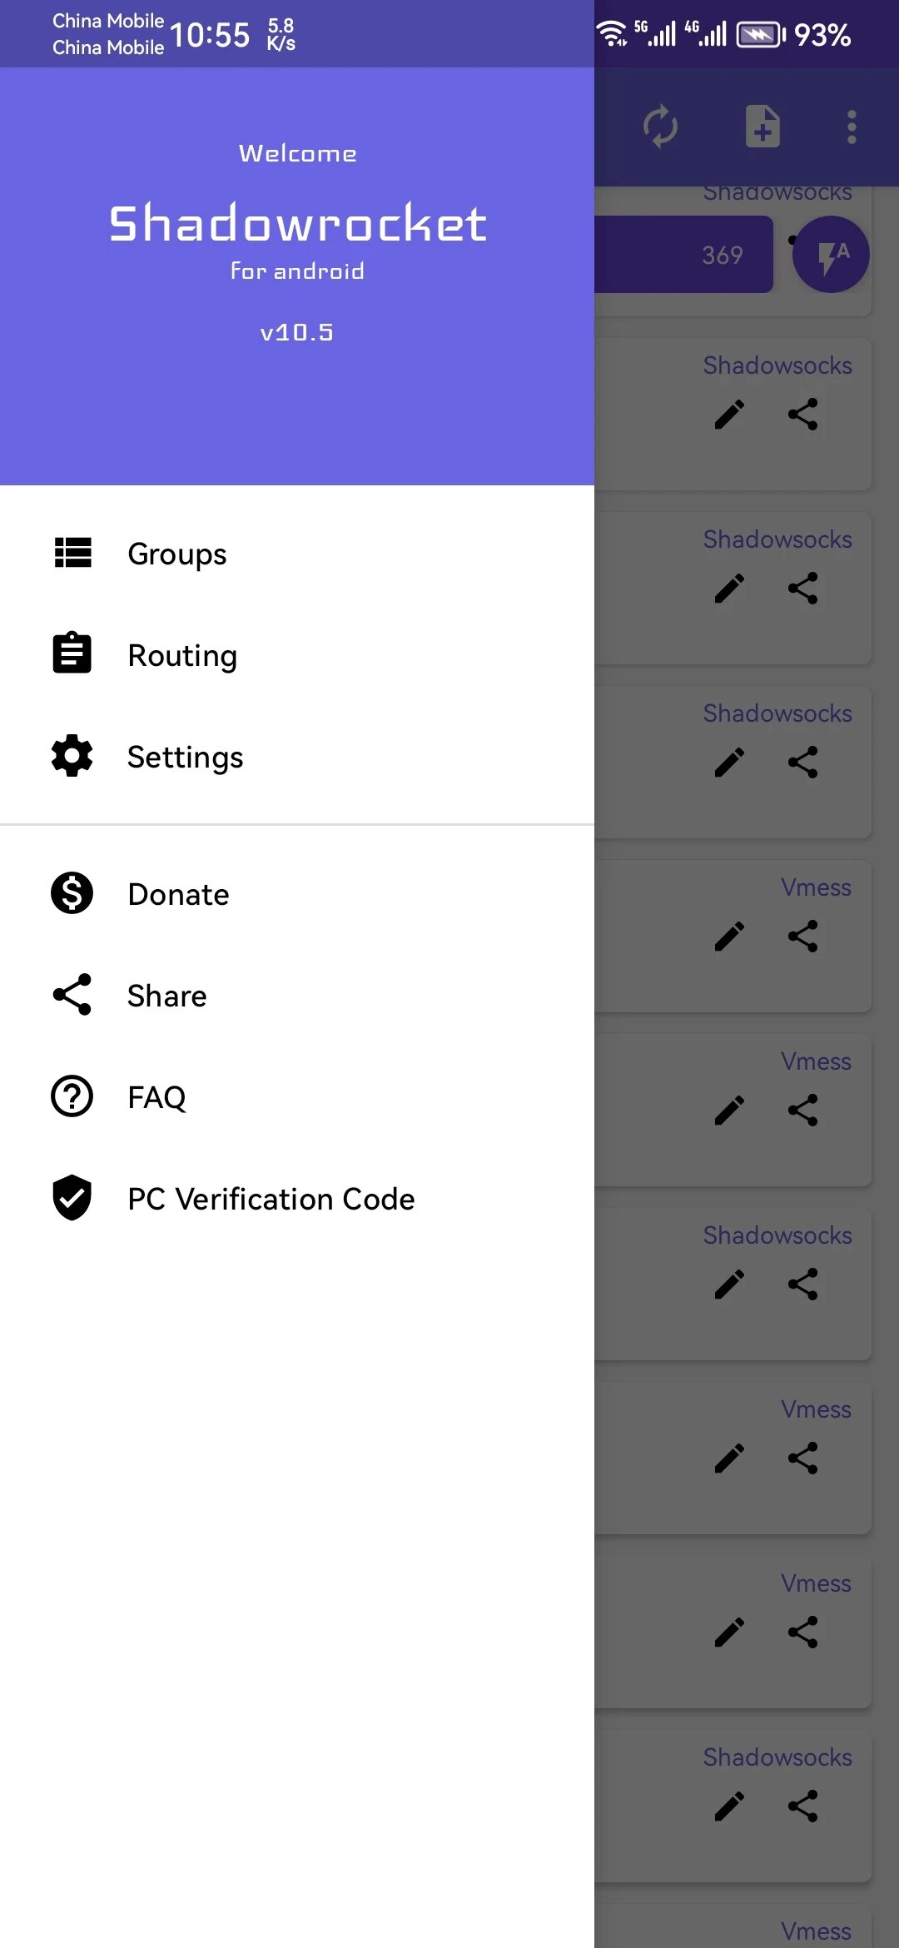899x1948 pixels.
Task: Tap the Donate dollar icon
Action: coord(72,893)
